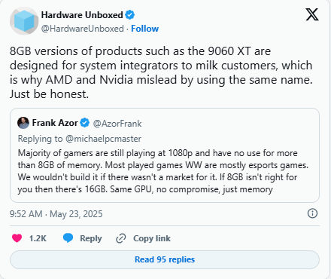This screenshot has height=279, width=331.
Task: Open the @HardwareUnboxed handle link
Action: tap(83, 29)
